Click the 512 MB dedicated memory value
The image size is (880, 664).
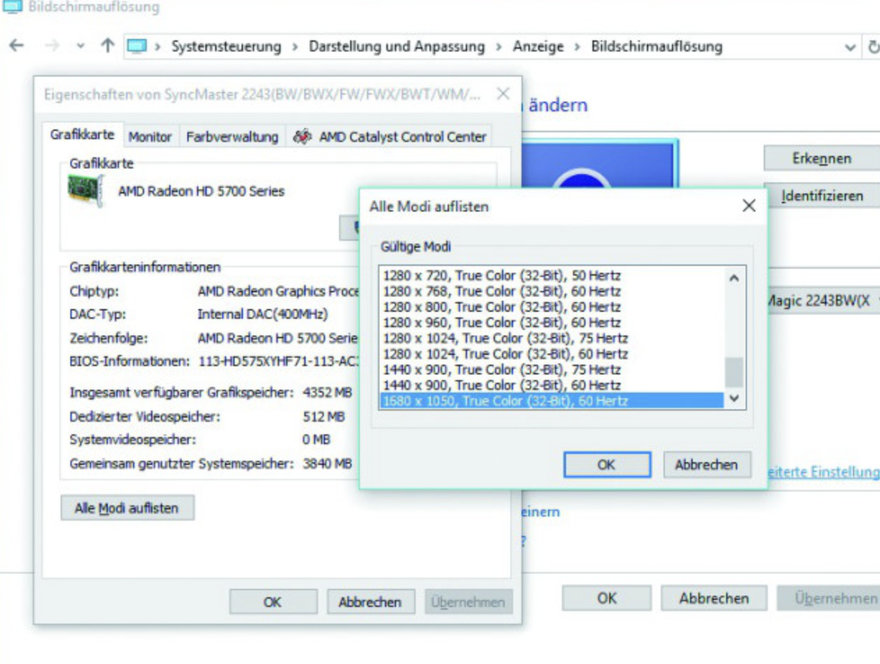coord(324,417)
